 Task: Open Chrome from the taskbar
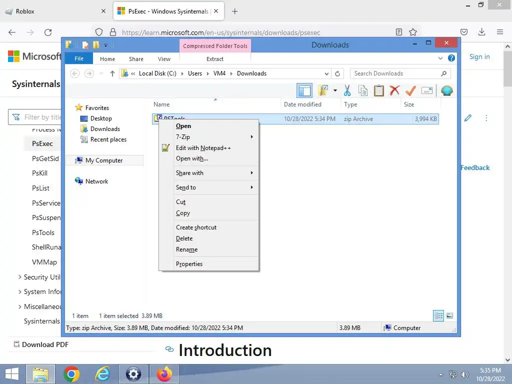tap(71, 374)
